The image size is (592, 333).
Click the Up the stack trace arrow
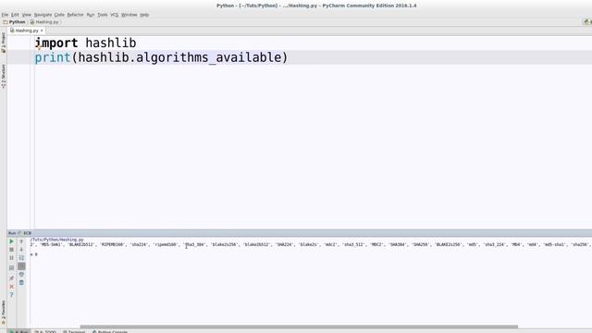pyautogui.click(x=21, y=241)
